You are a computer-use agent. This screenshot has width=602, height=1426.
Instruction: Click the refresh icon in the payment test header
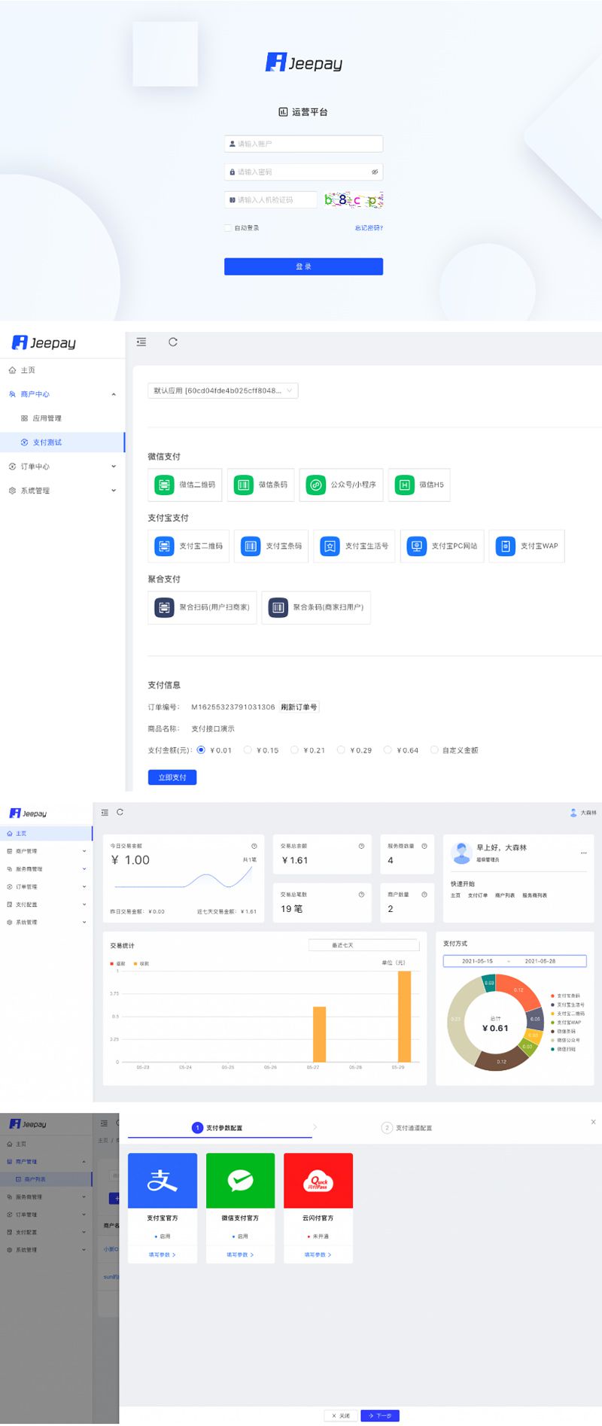pos(173,342)
